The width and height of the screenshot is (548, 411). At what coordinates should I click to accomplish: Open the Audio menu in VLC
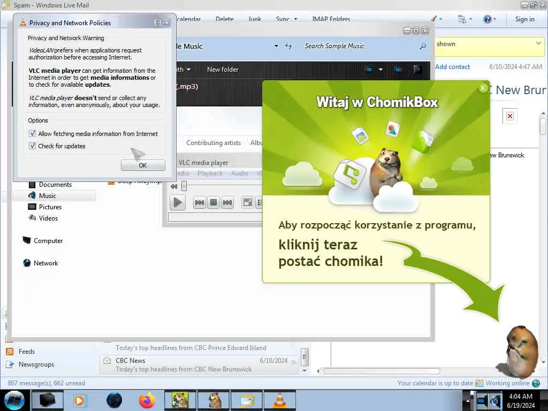click(239, 173)
